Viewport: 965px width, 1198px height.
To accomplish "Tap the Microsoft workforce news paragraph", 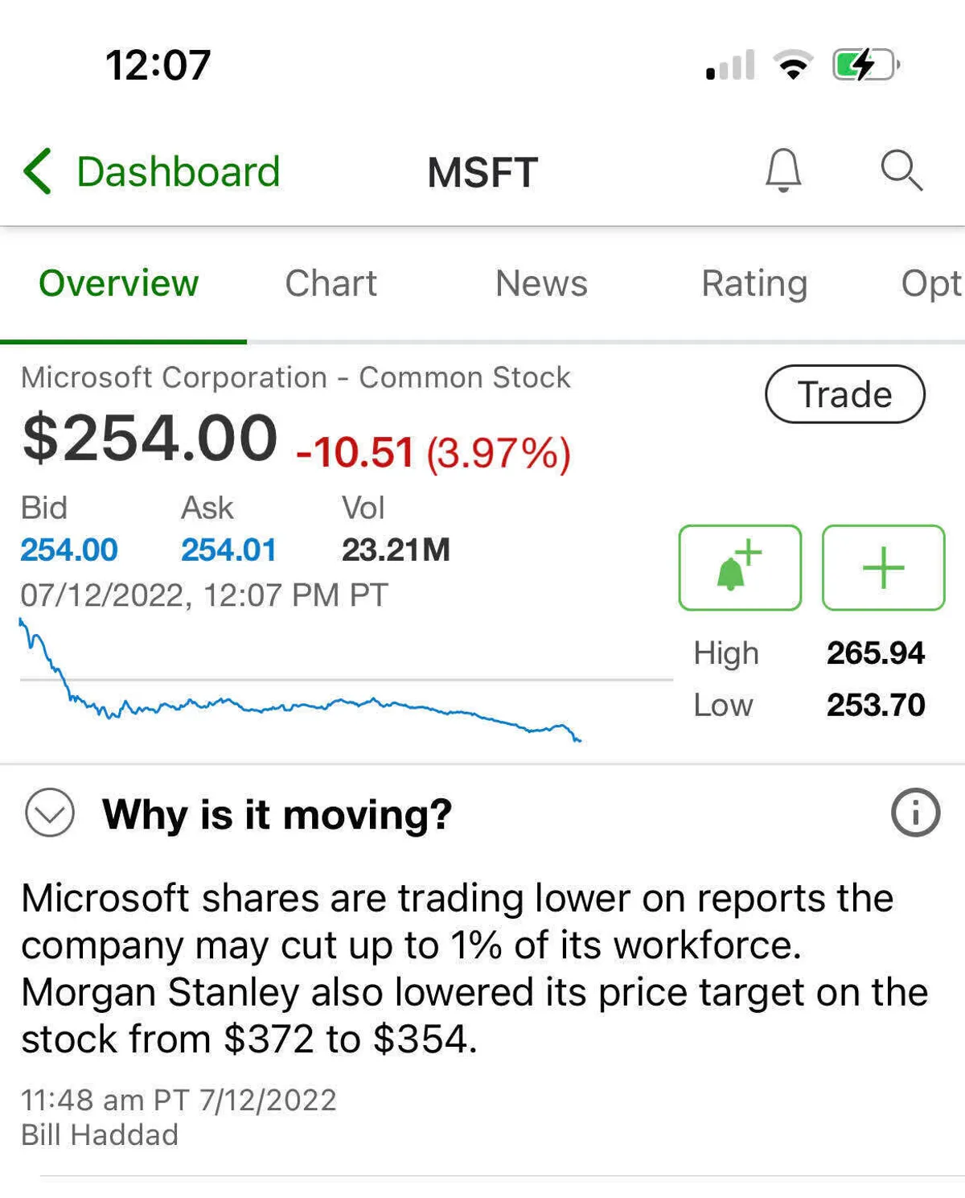I will (x=474, y=968).
